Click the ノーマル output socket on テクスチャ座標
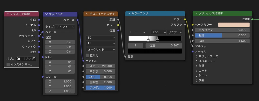 (x=39, y=25)
